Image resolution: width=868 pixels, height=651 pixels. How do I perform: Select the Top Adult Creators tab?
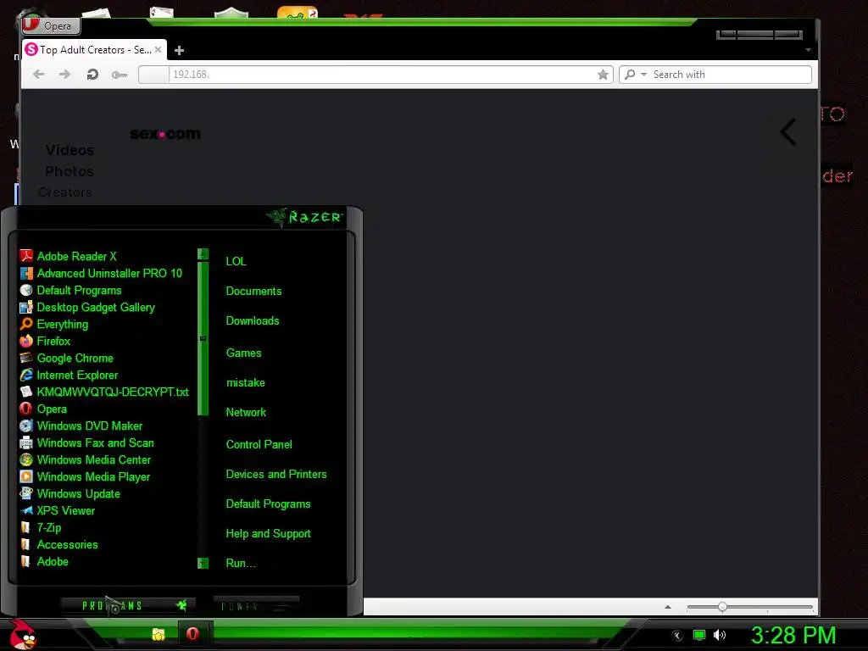pyautogui.click(x=93, y=50)
